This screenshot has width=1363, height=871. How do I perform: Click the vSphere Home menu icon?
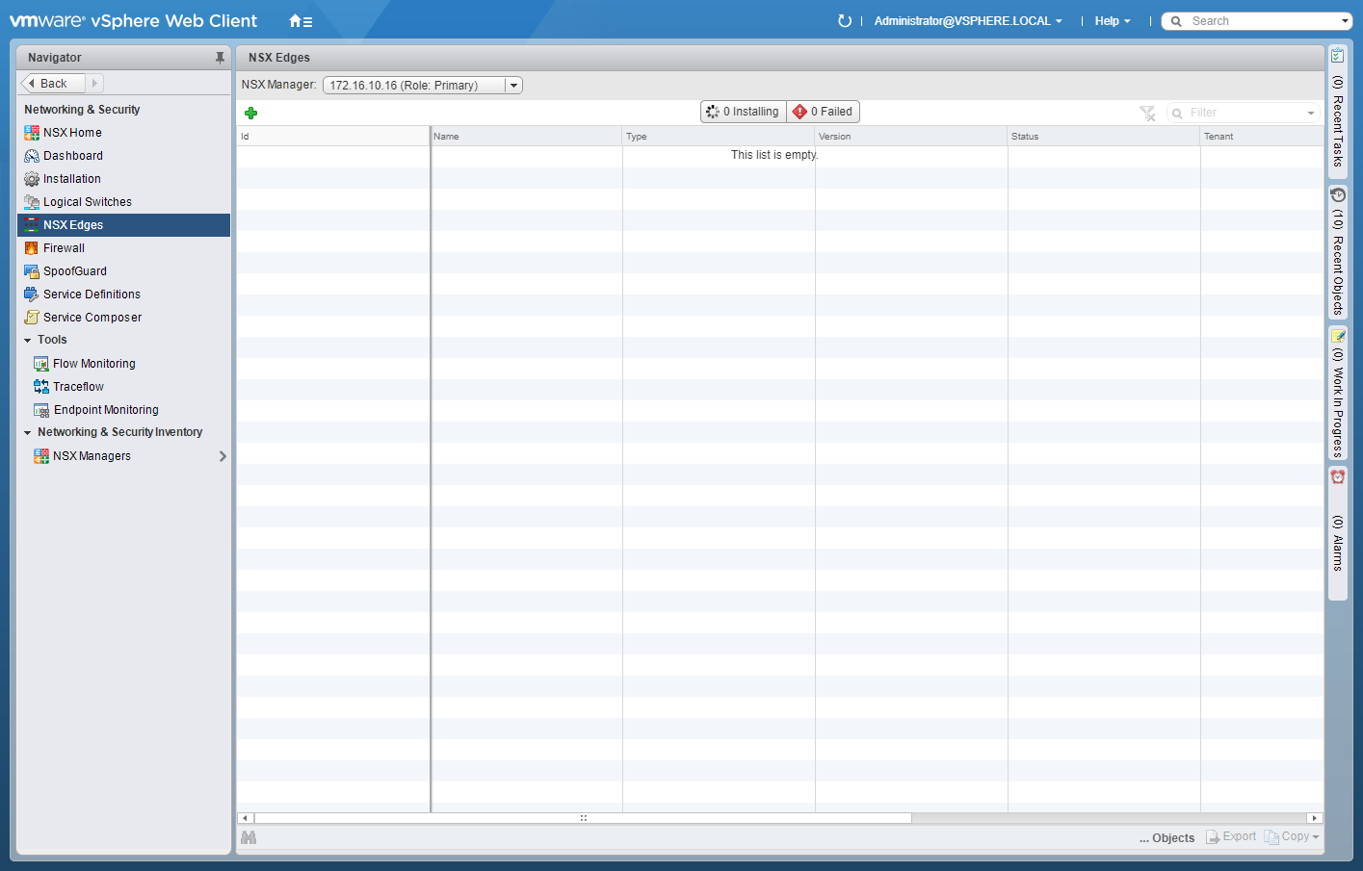(300, 21)
